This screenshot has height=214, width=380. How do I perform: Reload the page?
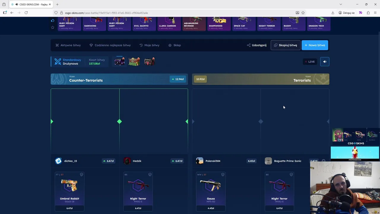(x=26, y=13)
